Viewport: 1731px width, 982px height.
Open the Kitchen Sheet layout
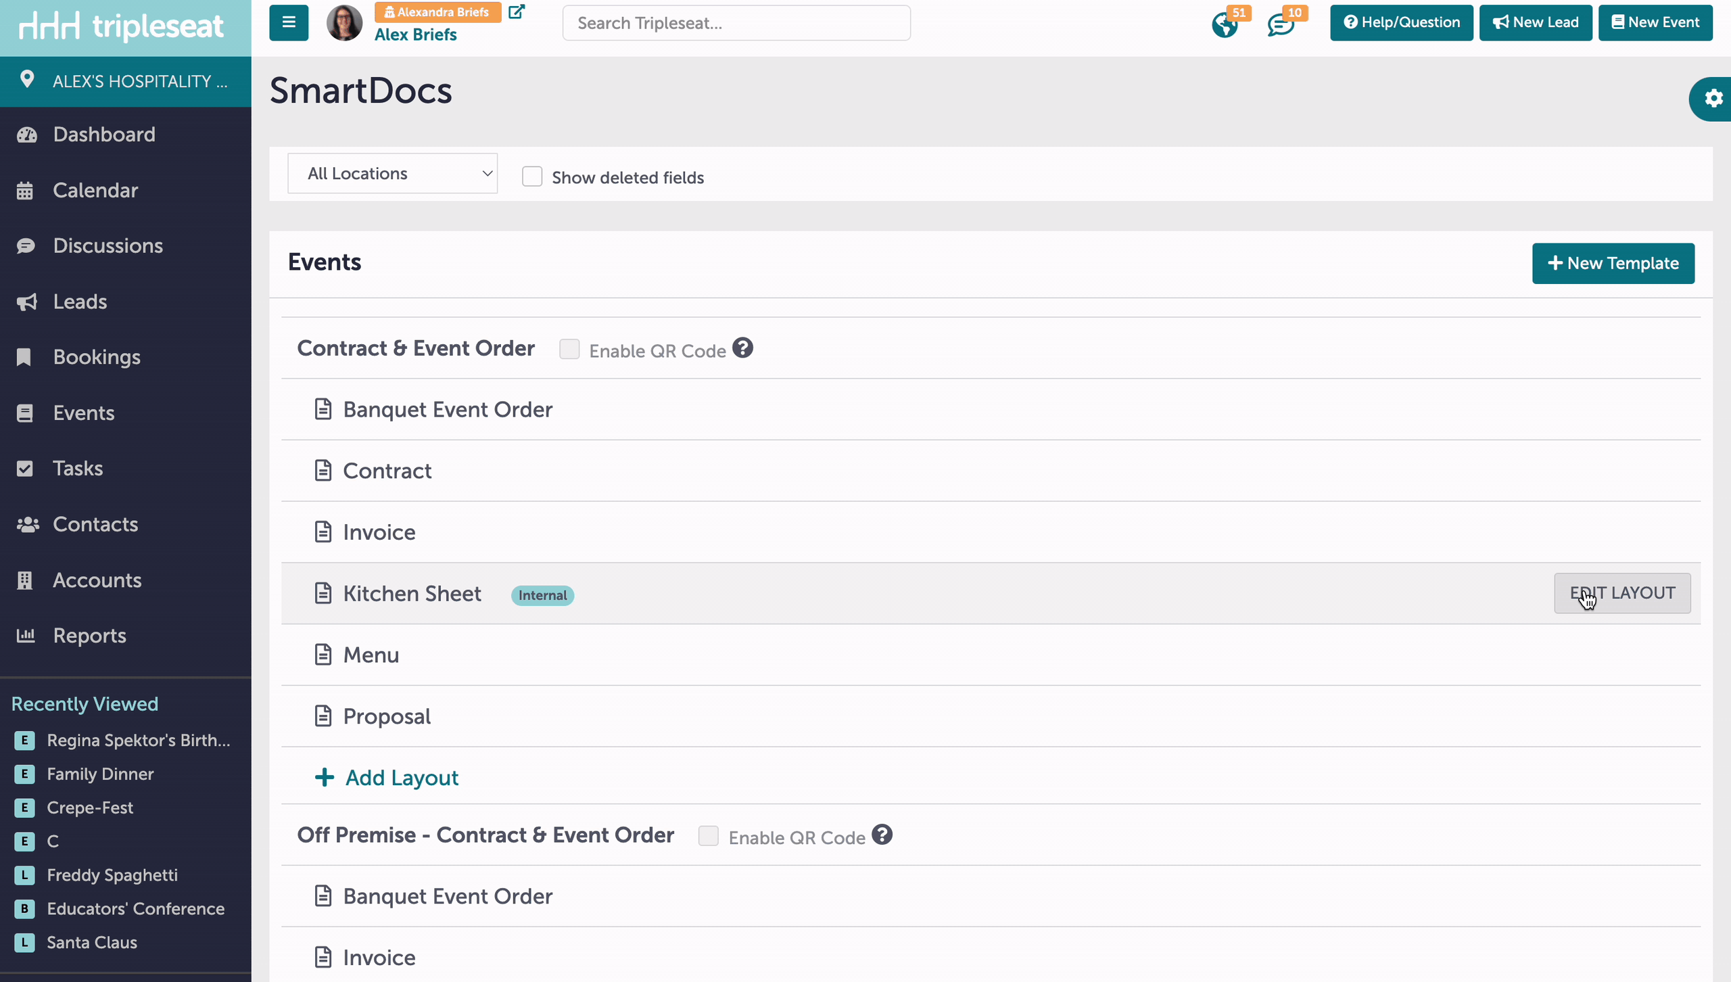(412, 594)
